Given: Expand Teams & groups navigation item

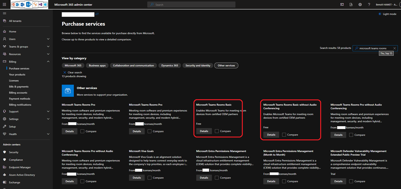Looking at the screenshot, I should pos(48,47).
